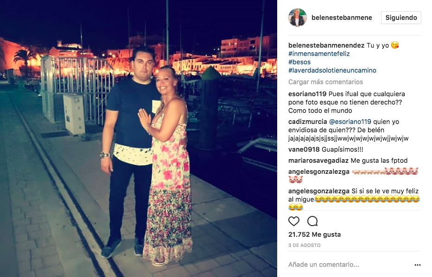The image size is (432, 277).
Task: Toggle the Siguiendo follow button
Action: coord(401,18)
